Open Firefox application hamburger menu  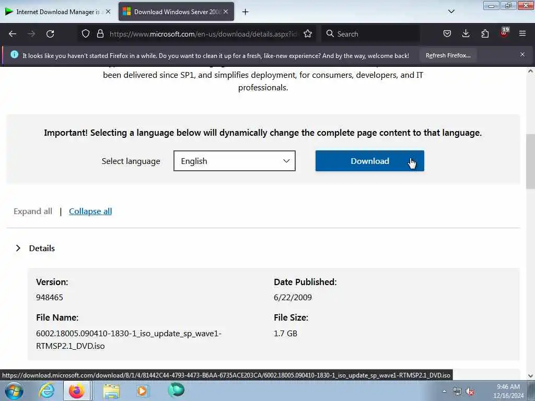pyautogui.click(x=522, y=33)
